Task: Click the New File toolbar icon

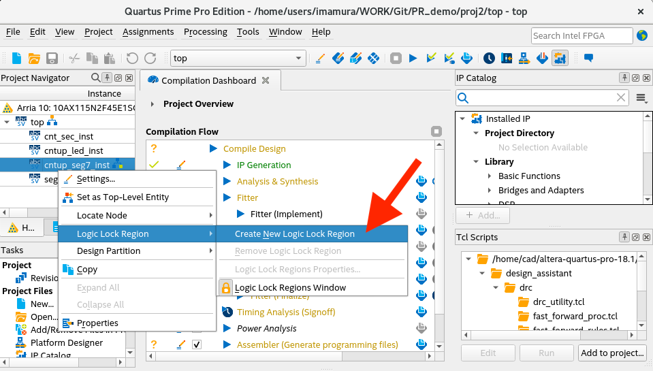Action: coord(16,58)
